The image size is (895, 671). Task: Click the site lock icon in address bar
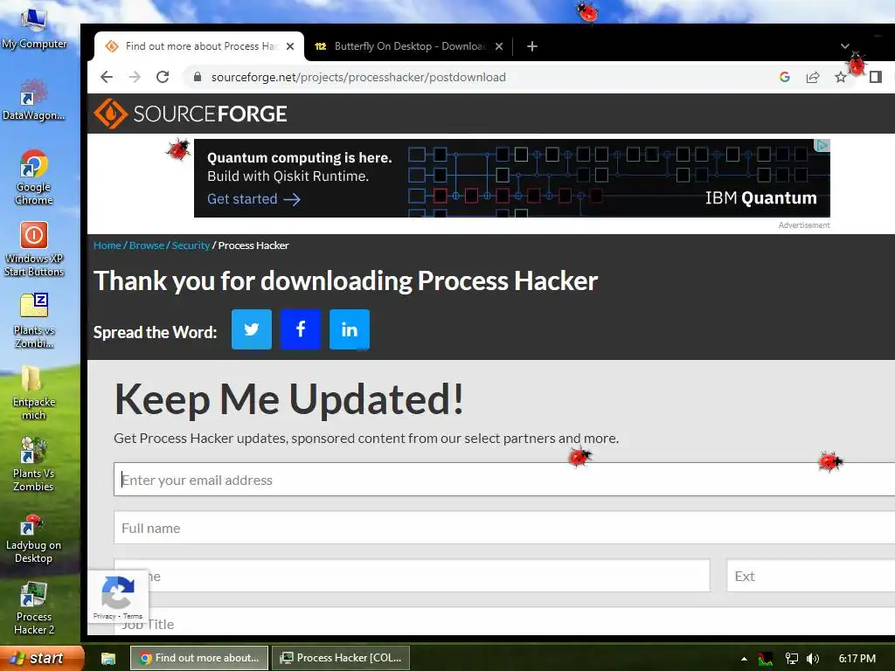[198, 77]
